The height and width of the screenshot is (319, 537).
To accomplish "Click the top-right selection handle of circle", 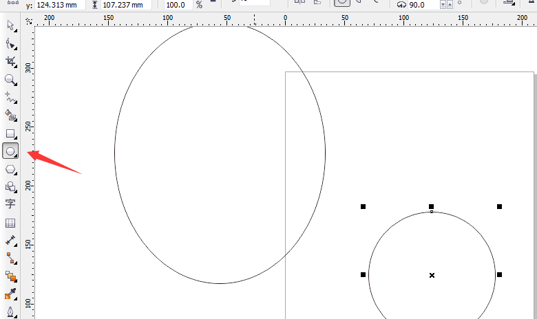I will coord(499,206).
